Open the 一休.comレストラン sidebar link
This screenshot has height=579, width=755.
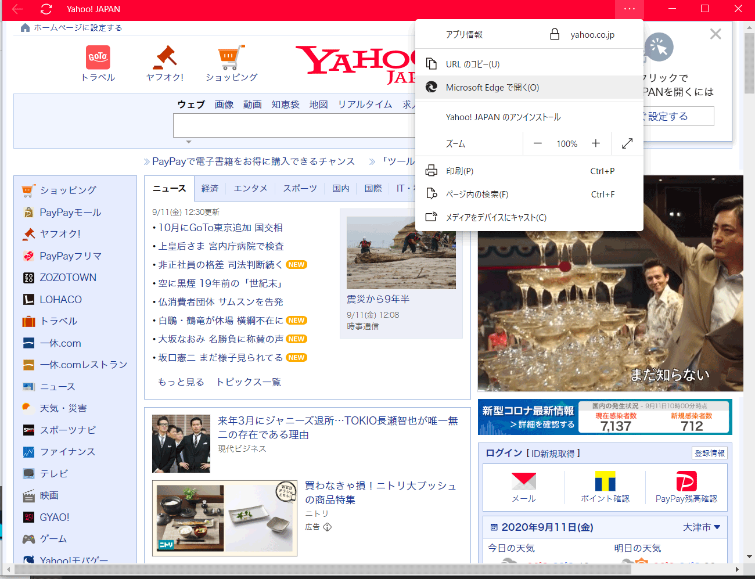click(84, 365)
